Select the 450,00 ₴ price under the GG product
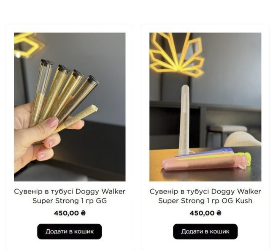This screenshot has height=250, width=270. click(x=70, y=213)
